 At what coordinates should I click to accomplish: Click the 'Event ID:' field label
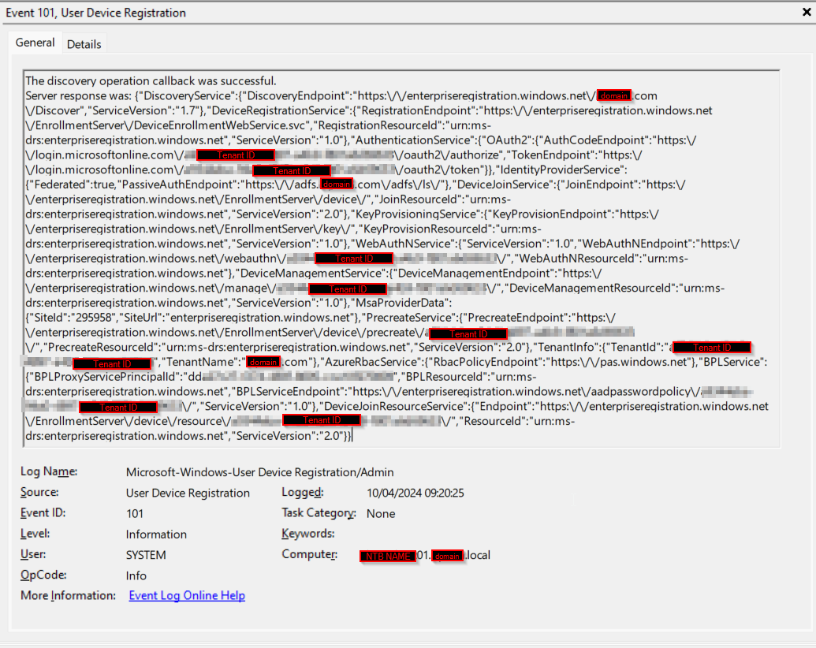point(43,512)
